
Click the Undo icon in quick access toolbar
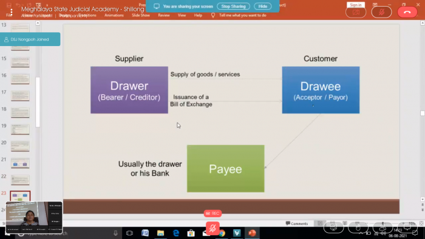pos(18,5)
